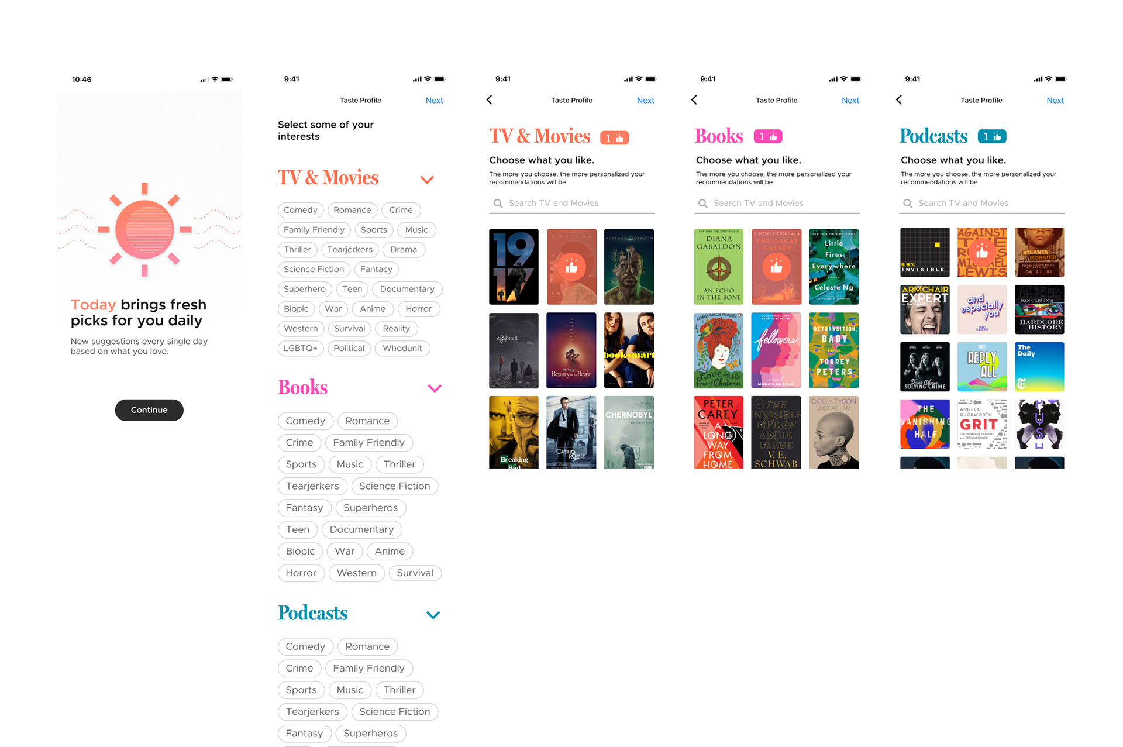Screen dimensions: 1123x747
Task: Toggle the Horror chip under Books
Action: point(301,573)
